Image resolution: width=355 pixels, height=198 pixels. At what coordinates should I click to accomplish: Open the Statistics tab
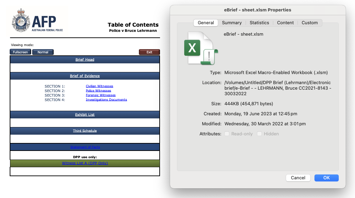259,22
